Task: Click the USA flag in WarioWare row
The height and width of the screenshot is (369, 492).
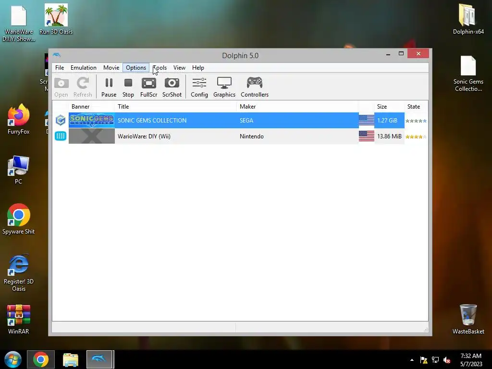Action: coord(367,136)
